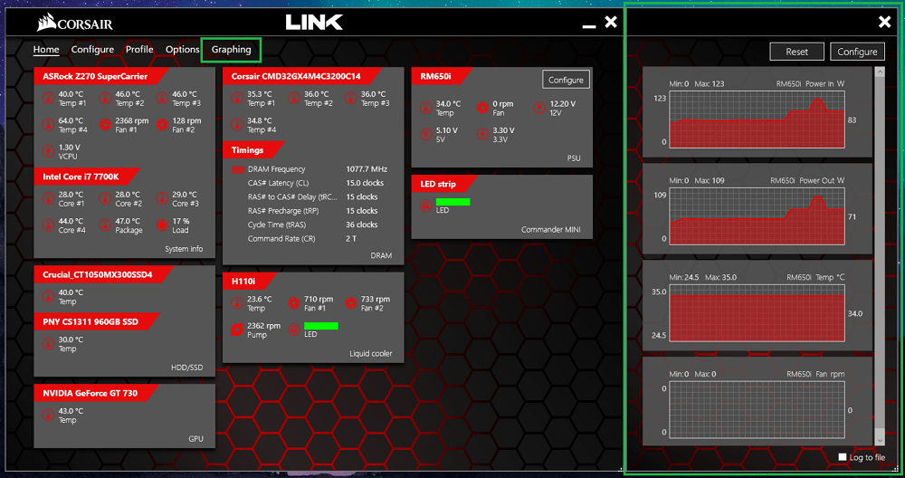The width and height of the screenshot is (905, 478).
Task: Reset the graphs with Reset button
Action: [796, 52]
